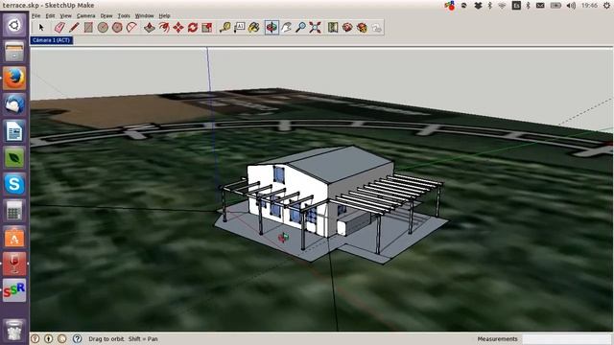Select the Cámara 1 (ACT) scene tab
This screenshot has height=345, width=614.
click(x=51, y=40)
